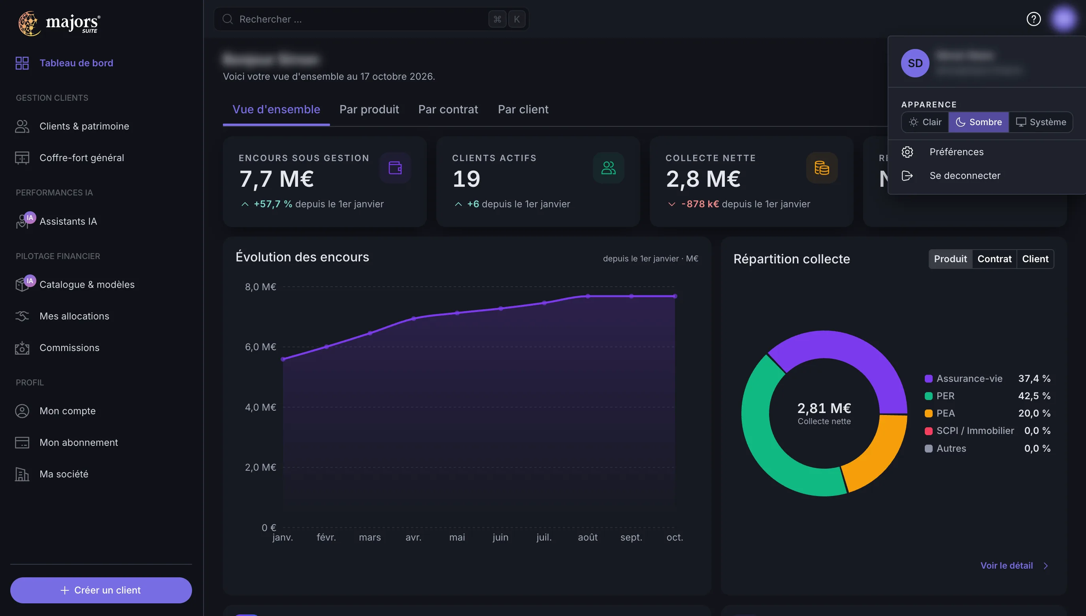Click the majors suite logo
The image size is (1086, 616).
[x=59, y=23]
